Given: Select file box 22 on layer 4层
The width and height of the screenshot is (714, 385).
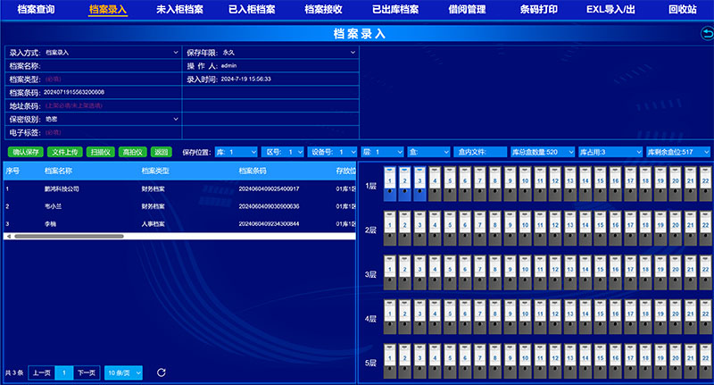Looking at the screenshot, I should pyautogui.click(x=705, y=317).
